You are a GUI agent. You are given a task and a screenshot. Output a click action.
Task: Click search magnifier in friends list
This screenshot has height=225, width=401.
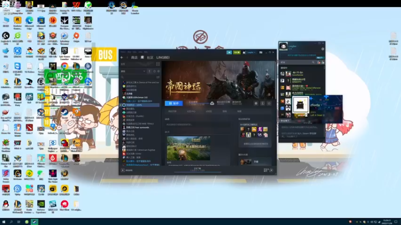313,62
